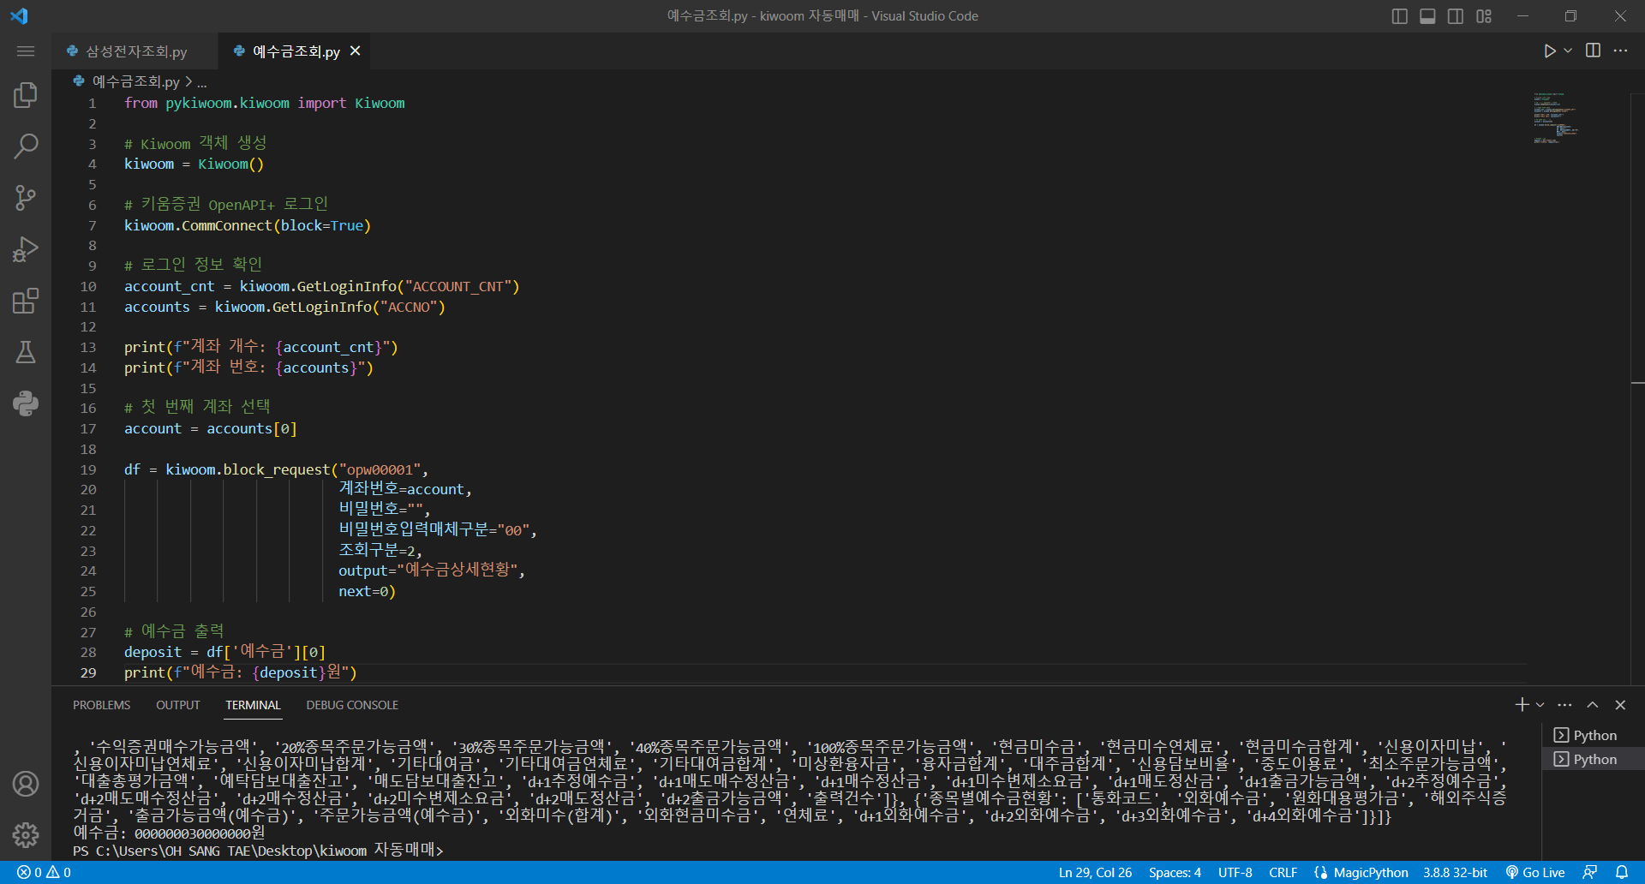
Task: Select Python interpreter 3.8.8 32-bit
Action: [1455, 872]
